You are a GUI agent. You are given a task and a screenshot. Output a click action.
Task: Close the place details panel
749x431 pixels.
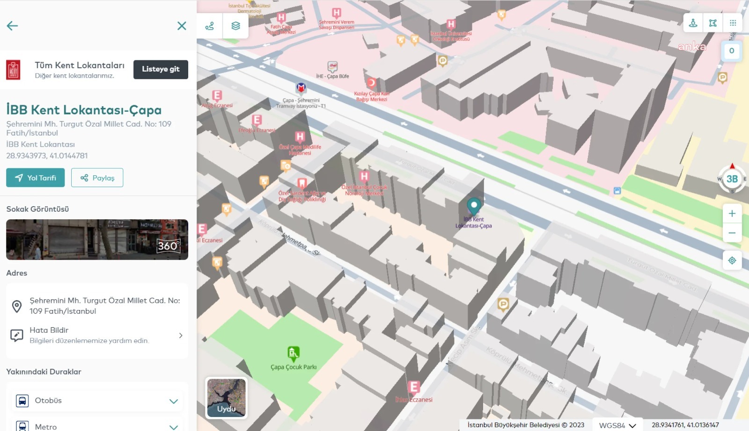(182, 26)
